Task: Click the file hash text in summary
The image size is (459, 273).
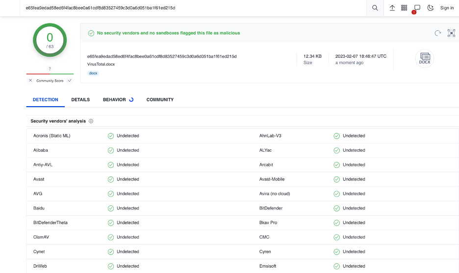Action: pos(162,56)
